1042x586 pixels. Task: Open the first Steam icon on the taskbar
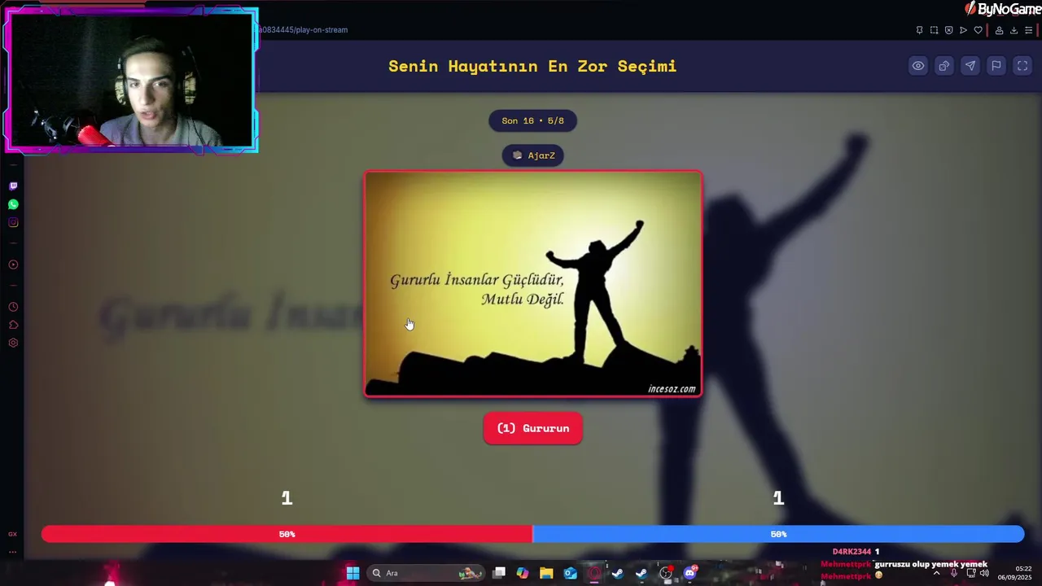[618, 573]
